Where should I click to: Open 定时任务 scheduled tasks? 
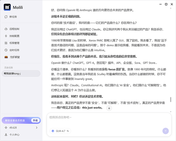(15, 50)
